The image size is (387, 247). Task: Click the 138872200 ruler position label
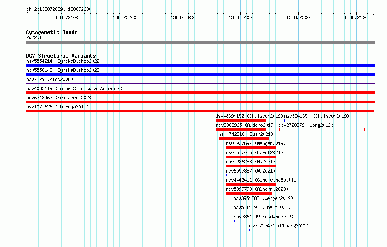coord(124,17)
